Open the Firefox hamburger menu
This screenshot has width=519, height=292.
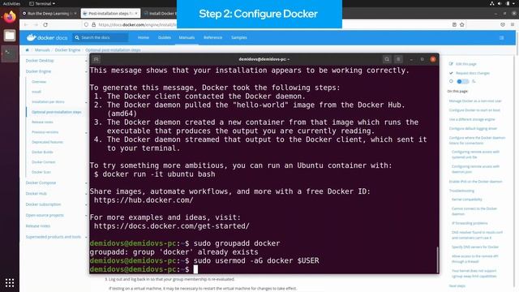(513, 24)
